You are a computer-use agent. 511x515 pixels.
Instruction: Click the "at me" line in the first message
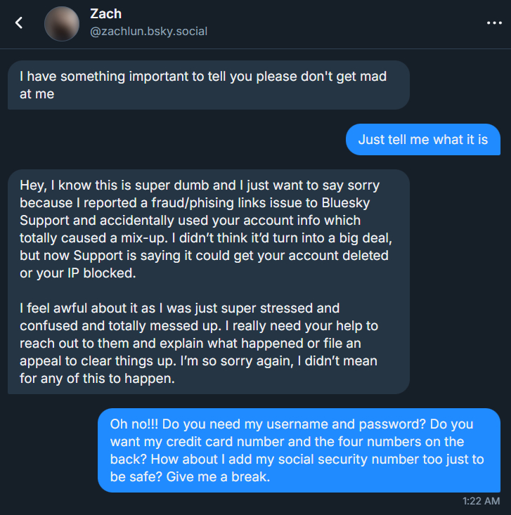point(37,93)
